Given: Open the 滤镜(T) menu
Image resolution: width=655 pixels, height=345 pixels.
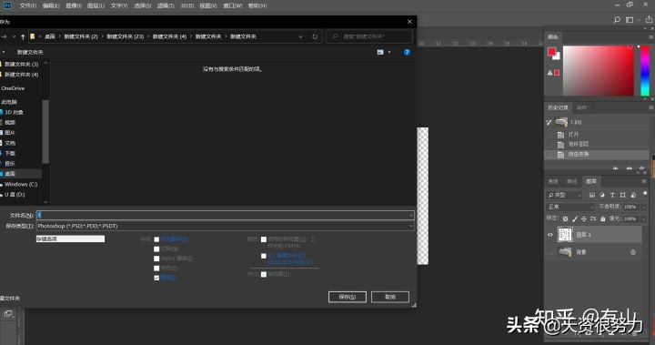Looking at the screenshot, I should coord(166,5).
